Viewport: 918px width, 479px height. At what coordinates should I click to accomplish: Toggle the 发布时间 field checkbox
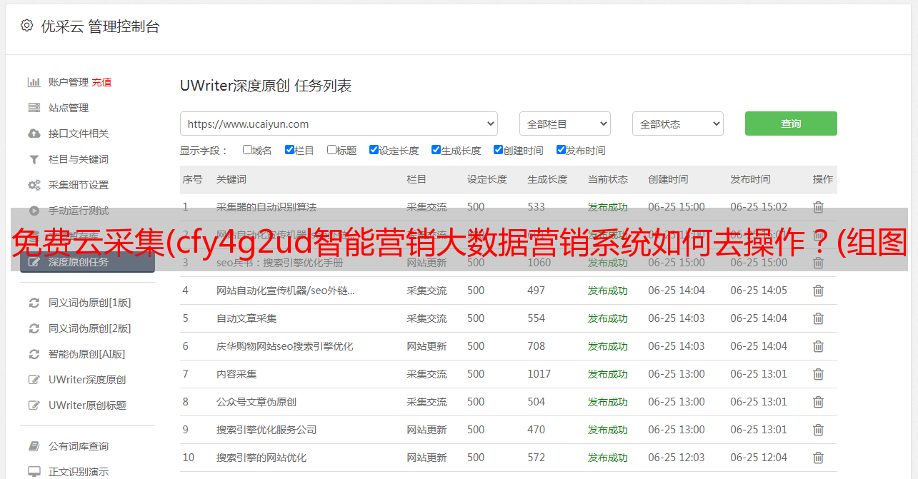[561, 150]
